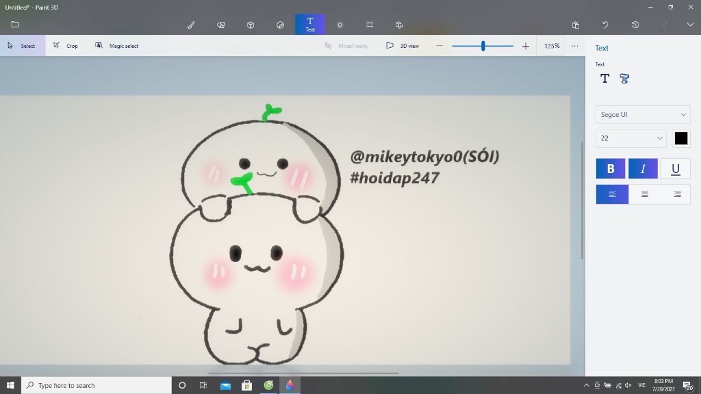
Task: Open Microsoft Store on taskbar
Action: [x=246, y=385]
